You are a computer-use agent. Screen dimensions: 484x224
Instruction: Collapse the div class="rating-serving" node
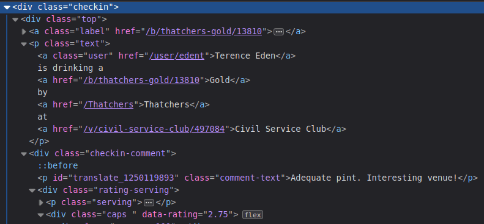[32, 190]
